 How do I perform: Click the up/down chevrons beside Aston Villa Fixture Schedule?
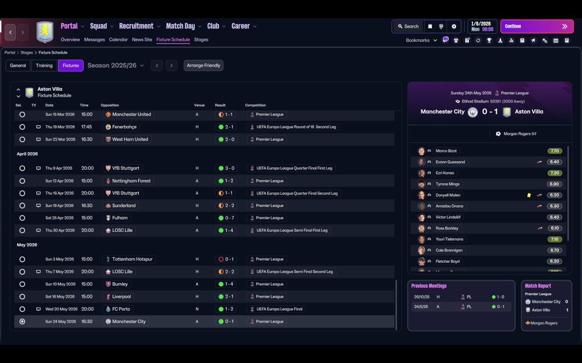tap(18, 93)
